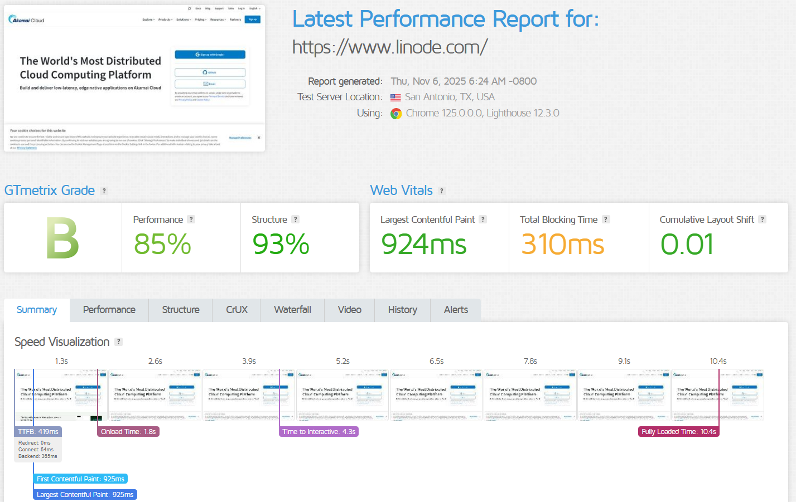Click the San Antonio, TX, USA text
This screenshot has height=502, width=796.
tap(450, 97)
